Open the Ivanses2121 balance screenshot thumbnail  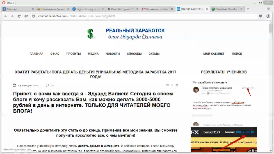224,140
